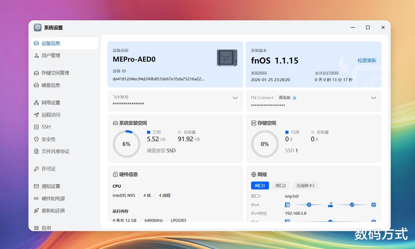Click the 文件共享协议 document icon

pos(36,151)
